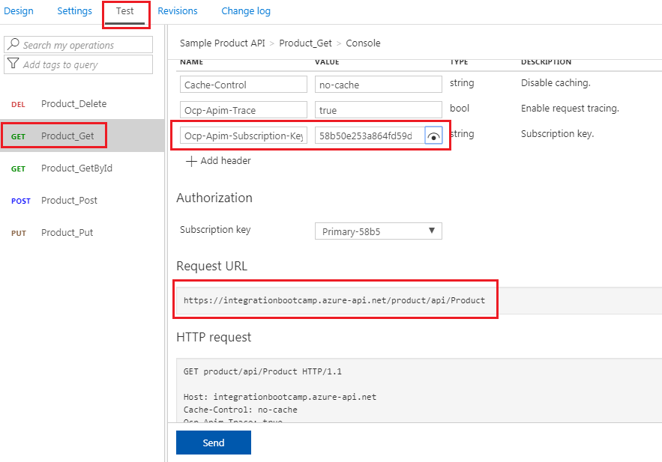Click the subscription key value 58b50e253a864fd59d field
Screen dimensions: 662x462
click(370, 136)
